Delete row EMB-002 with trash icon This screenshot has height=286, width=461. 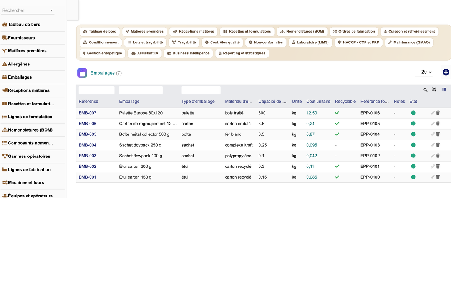pos(438,166)
